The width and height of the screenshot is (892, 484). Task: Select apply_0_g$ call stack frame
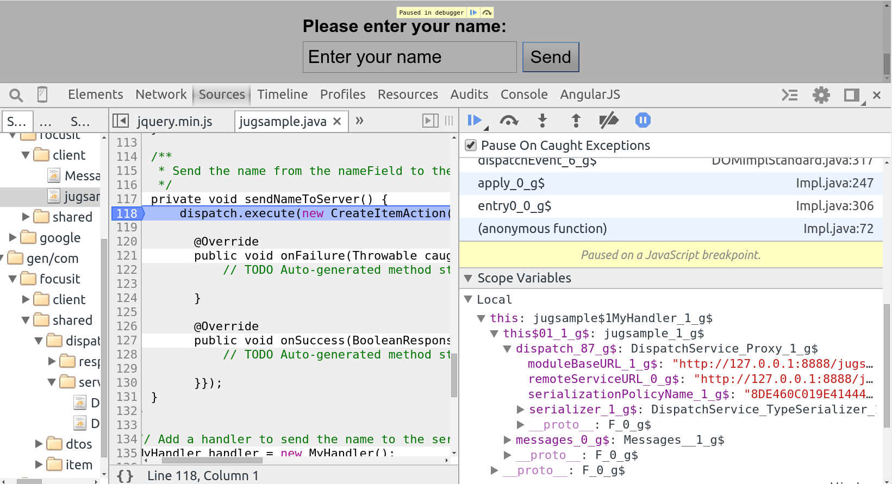(671, 184)
